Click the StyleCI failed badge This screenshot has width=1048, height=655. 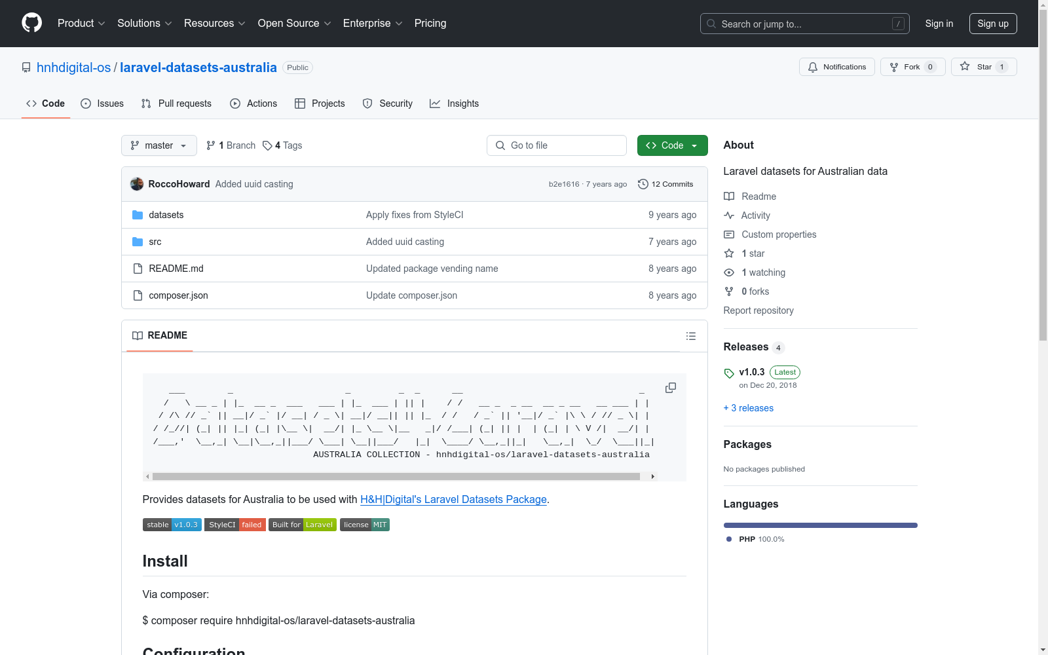click(x=235, y=525)
